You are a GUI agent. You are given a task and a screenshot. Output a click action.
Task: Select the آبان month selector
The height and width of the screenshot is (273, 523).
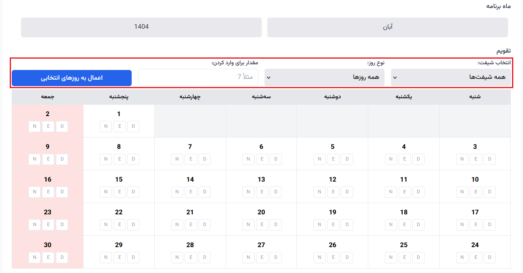point(387,27)
